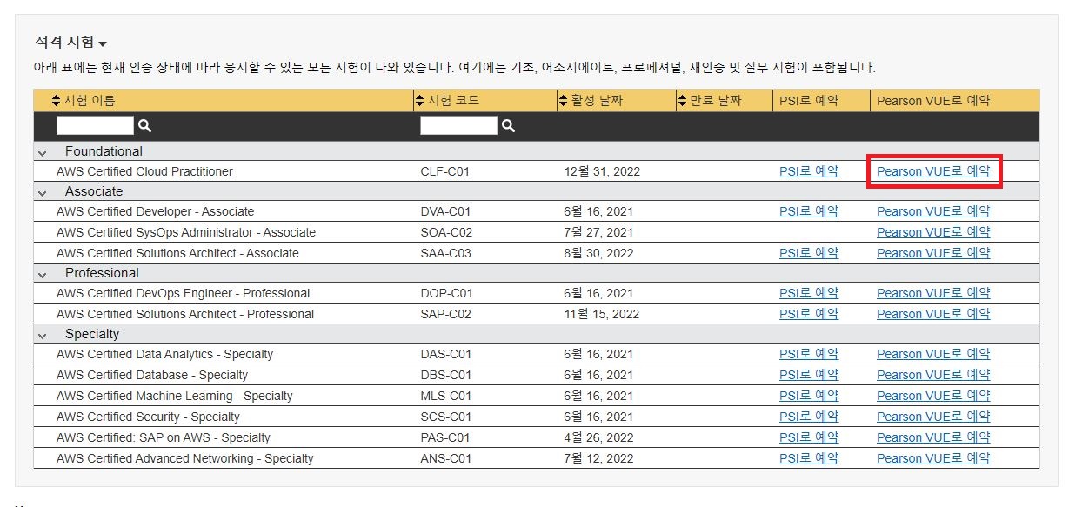The width and height of the screenshot is (1069, 507).
Task: Collapse the Foundational group
Action: tap(42, 152)
